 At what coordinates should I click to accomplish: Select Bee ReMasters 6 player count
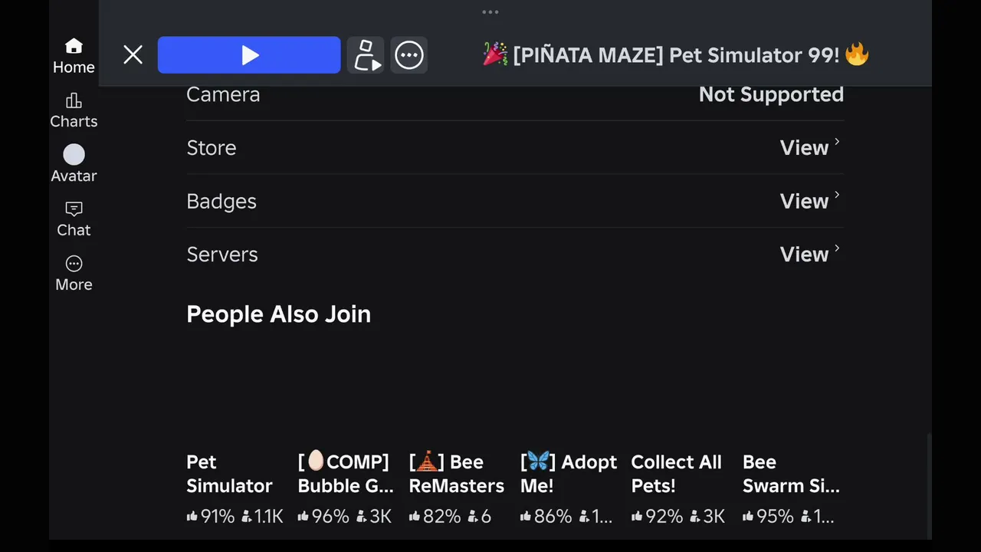pyautogui.click(x=480, y=517)
